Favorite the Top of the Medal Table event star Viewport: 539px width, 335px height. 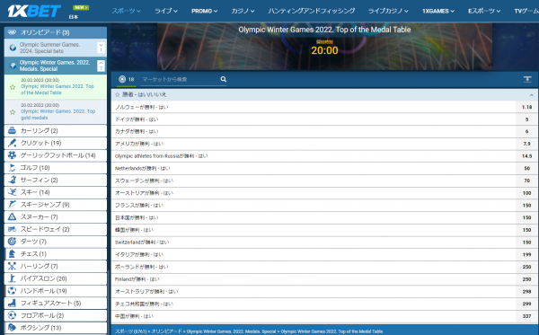tap(13, 87)
